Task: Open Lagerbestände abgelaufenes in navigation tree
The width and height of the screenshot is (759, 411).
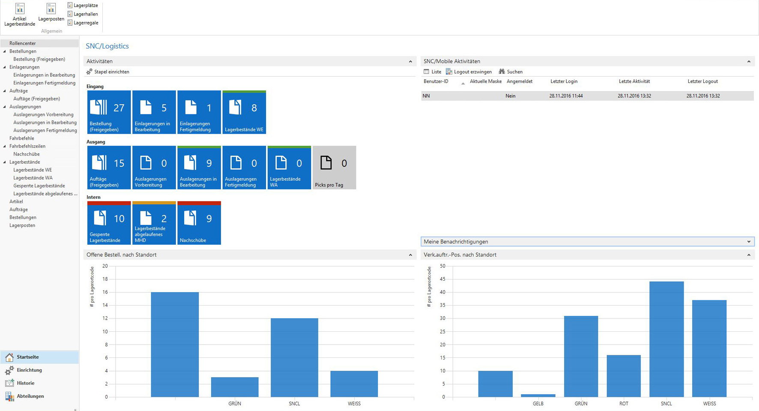Action: pyautogui.click(x=45, y=194)
